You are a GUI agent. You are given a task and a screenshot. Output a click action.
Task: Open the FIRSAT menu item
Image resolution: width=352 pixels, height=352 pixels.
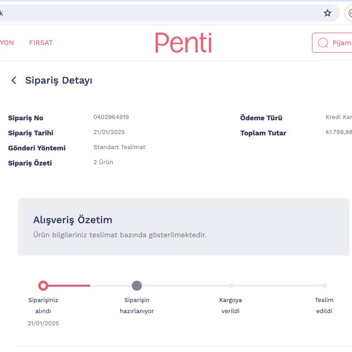pyautogui.click(x=41, y=43)
